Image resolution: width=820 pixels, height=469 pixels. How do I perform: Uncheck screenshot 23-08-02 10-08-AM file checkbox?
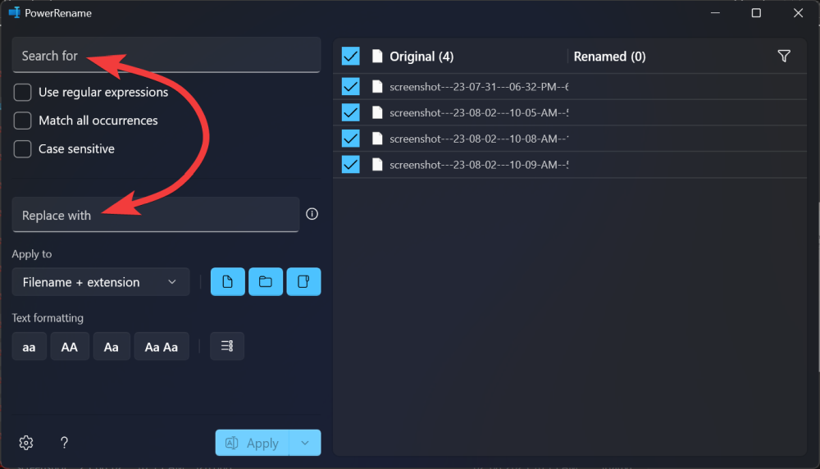(x=350, y=139)
